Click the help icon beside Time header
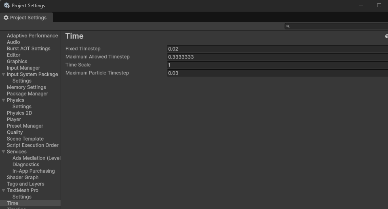The image size is (388, 209). click(386, 36)
